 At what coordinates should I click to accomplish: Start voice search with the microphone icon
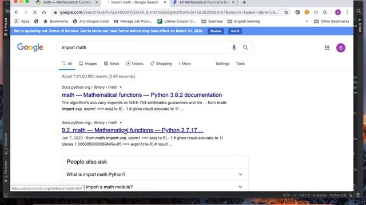tap(234, 47)
